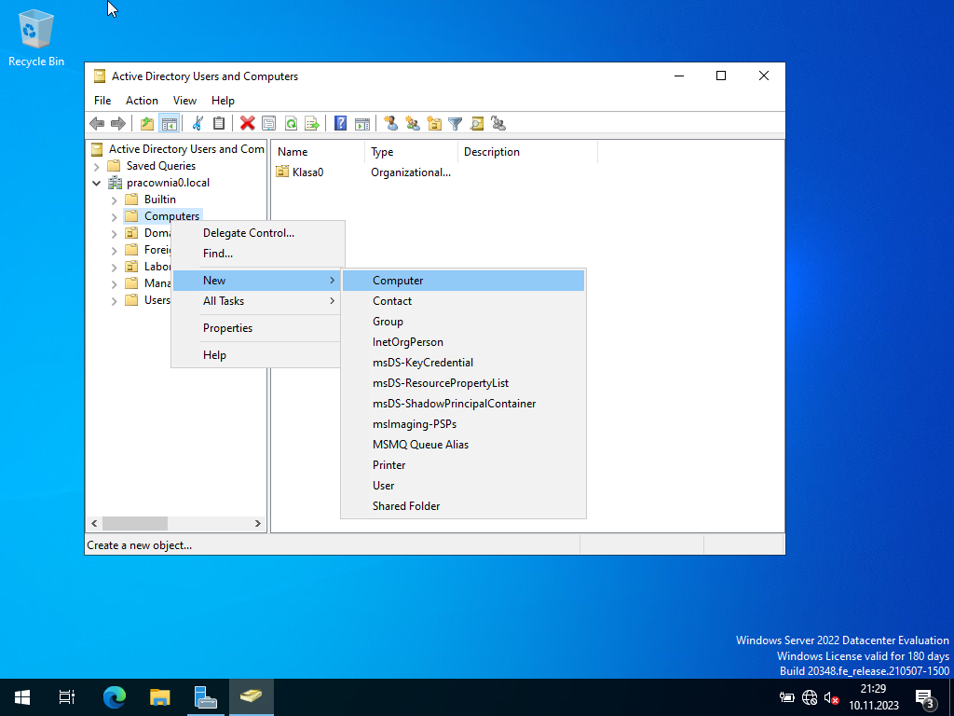
Task: Click the Windows Start button
Action: 22,697
